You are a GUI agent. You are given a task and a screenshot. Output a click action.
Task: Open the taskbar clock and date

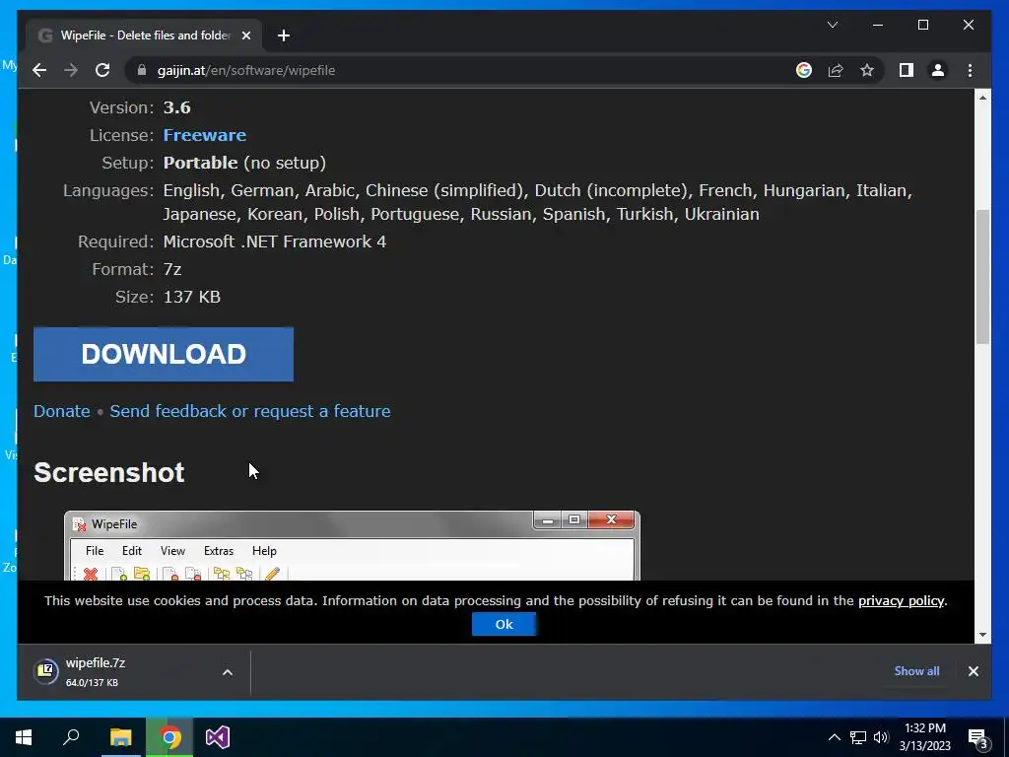click(924, 737)
